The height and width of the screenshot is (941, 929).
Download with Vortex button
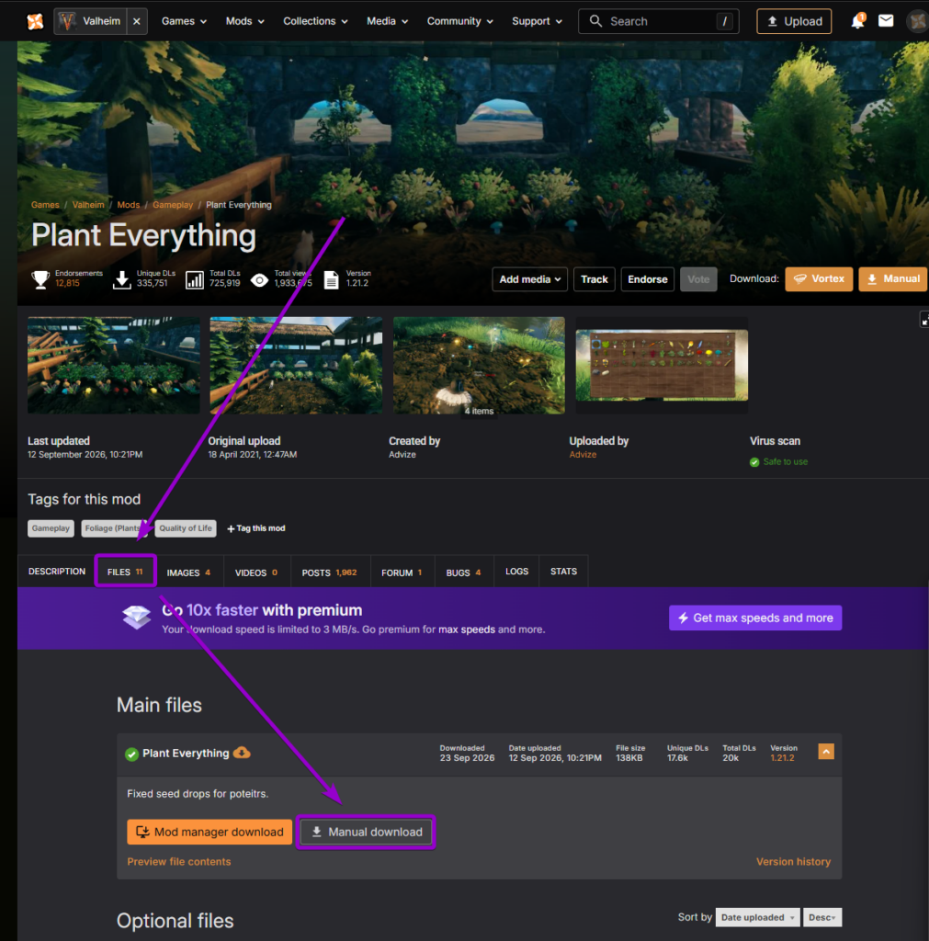[x=819, y=279]
